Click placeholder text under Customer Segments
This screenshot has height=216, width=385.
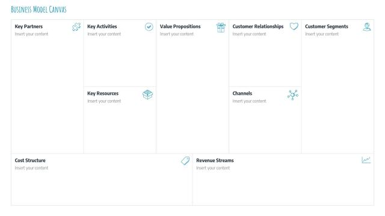[322, 34]
